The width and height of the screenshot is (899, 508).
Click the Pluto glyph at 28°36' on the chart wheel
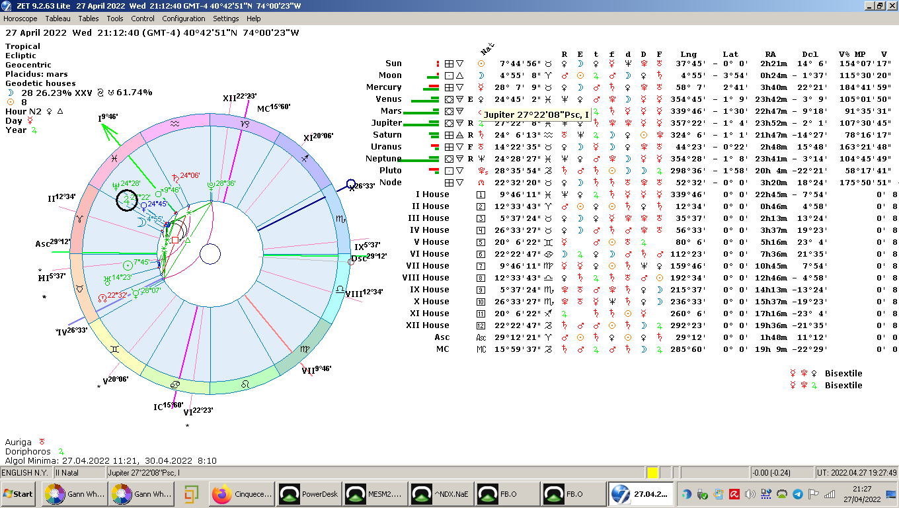[x=210, y=187]
